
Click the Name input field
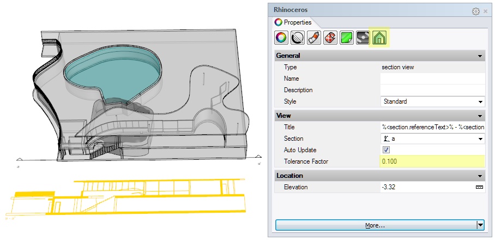432,79
